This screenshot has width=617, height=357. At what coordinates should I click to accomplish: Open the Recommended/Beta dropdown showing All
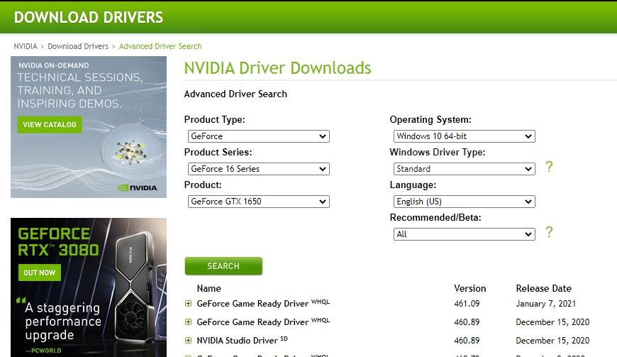click(465, 234)
